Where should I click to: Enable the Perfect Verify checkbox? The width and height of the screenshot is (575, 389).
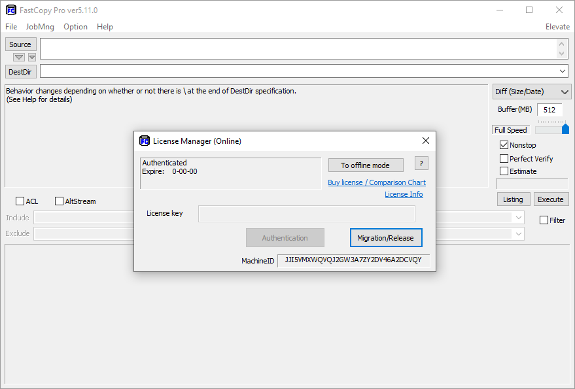(504, 158)
